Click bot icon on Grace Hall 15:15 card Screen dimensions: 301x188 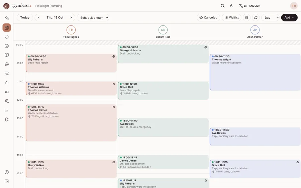pyautogui.click(x=298, y=162)
